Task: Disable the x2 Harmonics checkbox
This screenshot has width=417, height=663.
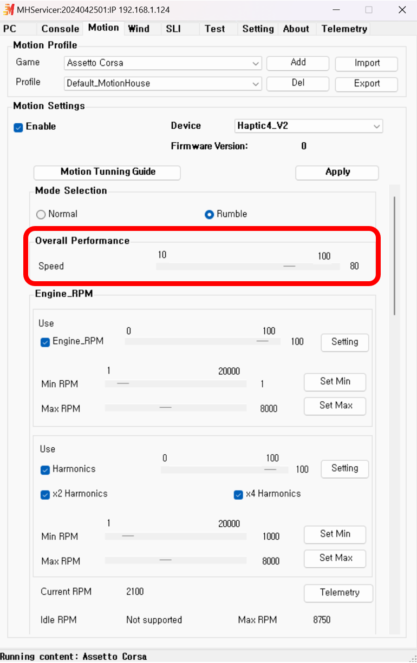Action: click(x=45, y=494)
